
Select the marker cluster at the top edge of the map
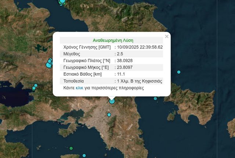[62, 2]
